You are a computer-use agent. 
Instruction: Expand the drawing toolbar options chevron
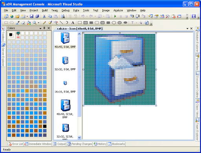pos(152,24)
